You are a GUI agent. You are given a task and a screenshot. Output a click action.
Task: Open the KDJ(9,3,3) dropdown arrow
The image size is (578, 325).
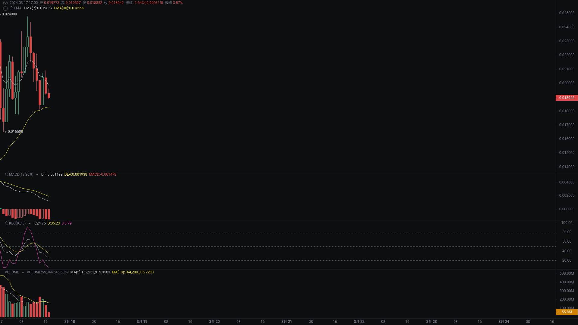pos(29,223)
